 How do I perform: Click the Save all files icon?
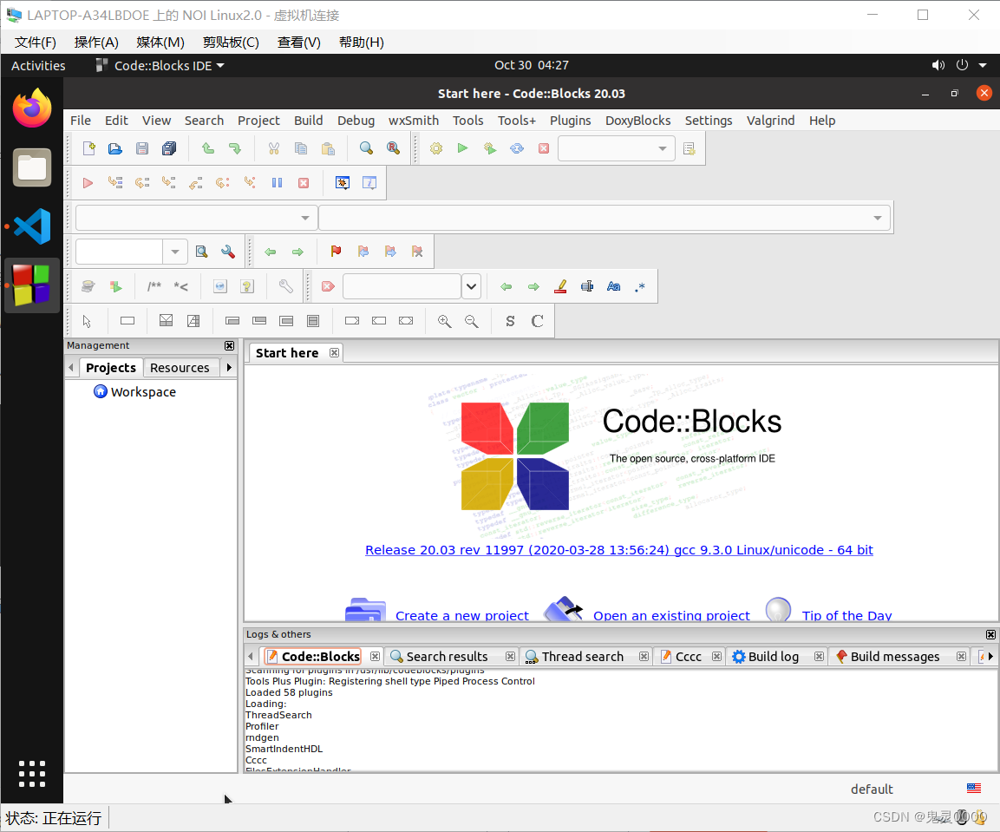[169, 148]
